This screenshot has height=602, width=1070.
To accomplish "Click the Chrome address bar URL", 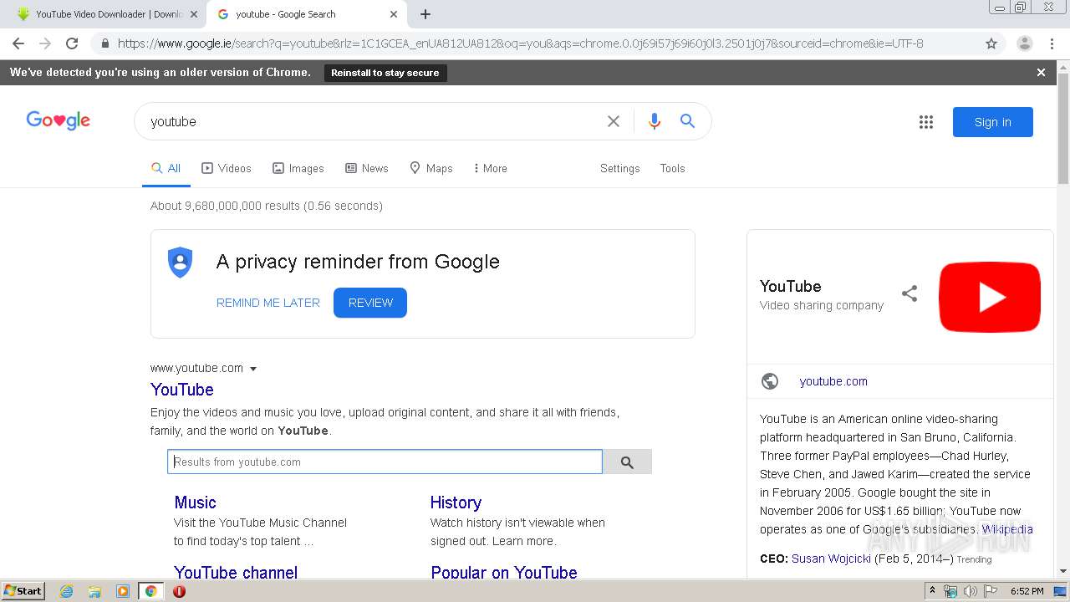I will pyautogui.click(x=520, y=43).
